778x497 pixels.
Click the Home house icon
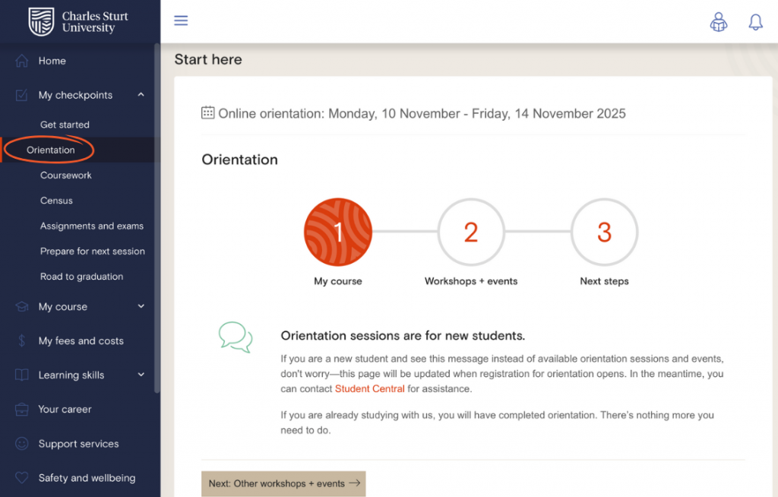click(x=22, y=61)
